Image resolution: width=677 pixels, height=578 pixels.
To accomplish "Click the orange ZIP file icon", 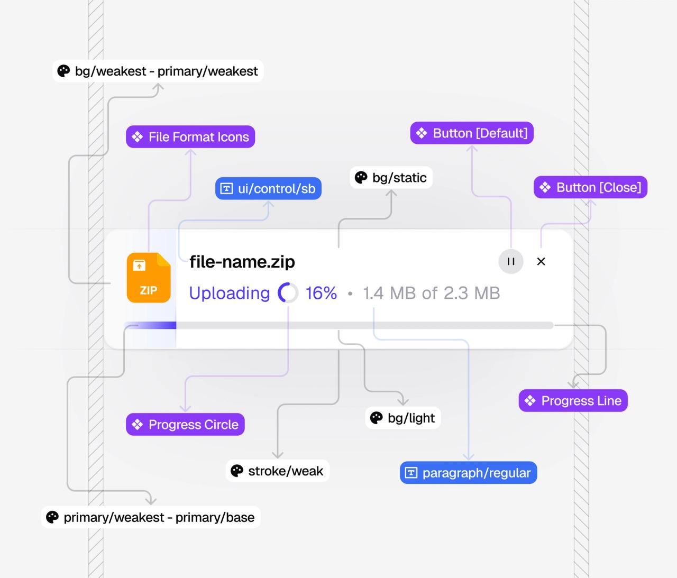I will 149,278.
